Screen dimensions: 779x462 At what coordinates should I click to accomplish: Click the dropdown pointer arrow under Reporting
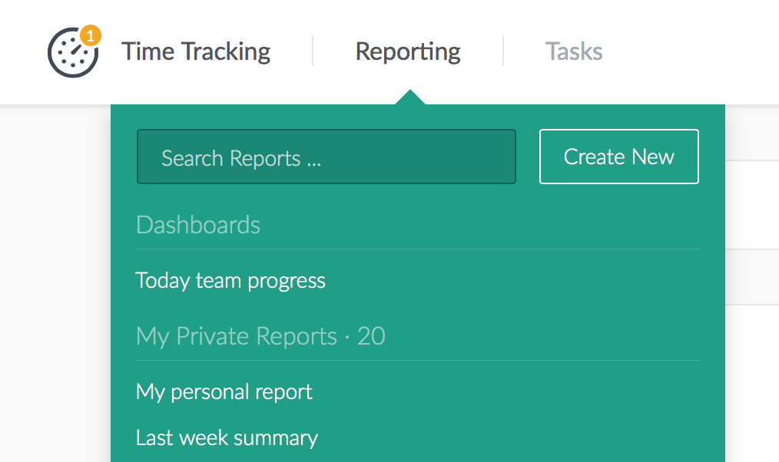411,97
